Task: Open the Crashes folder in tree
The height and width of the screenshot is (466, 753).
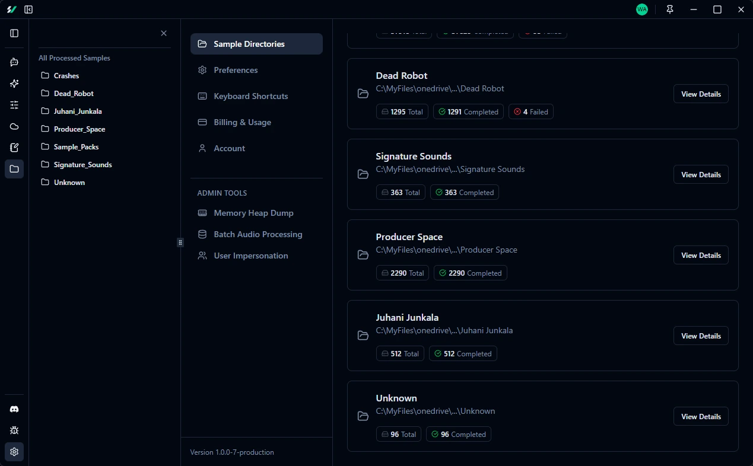Action: [x=66, y=76]
